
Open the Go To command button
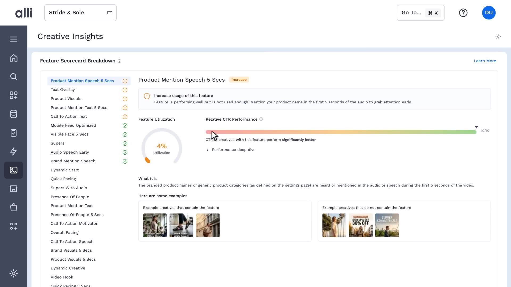[421, 13]
